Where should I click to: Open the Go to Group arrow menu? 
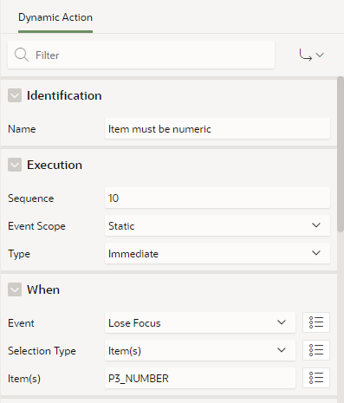pos(311,55)
